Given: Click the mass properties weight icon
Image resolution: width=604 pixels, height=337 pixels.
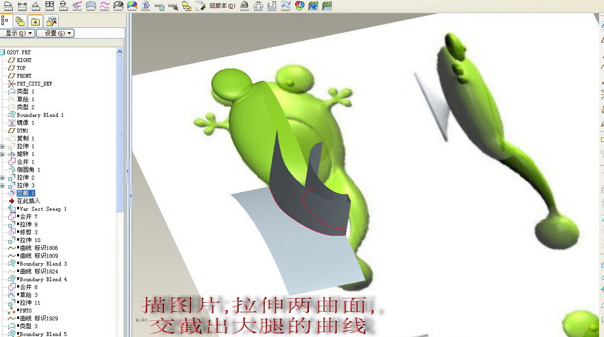Looking at the screenshot, I should [245, 6].
